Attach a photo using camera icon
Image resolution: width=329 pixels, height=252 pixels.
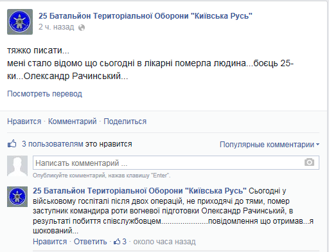[x=309, y=162]
